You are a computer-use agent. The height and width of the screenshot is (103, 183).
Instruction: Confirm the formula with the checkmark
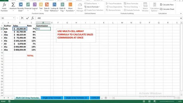pyautogui.click(x=27, y=18)
